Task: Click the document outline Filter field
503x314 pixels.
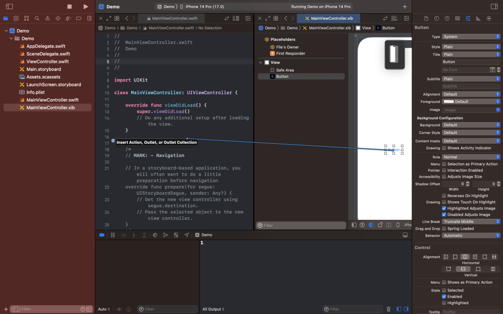Action: click(301, 225)
